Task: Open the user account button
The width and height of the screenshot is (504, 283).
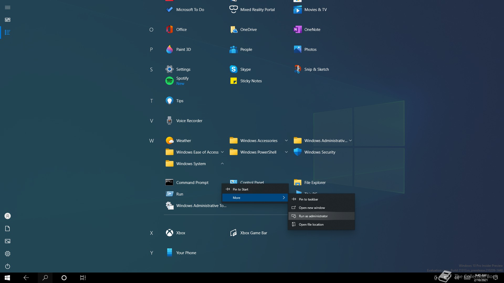Action: [8, 216]
